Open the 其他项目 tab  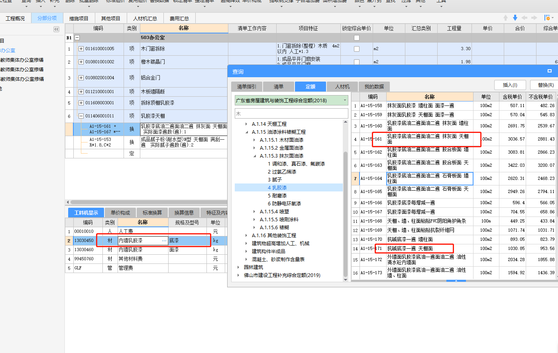110,18
